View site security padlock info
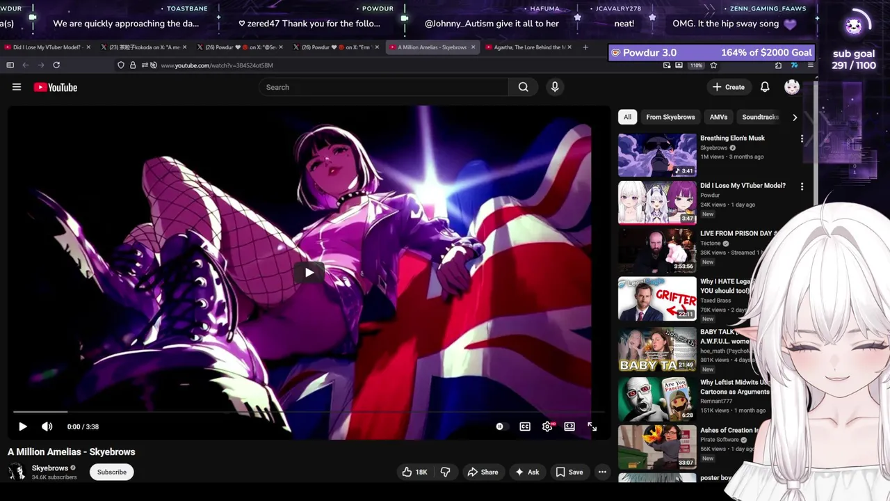Viewport: 890px width, 501px height. [x=133, y=65]
